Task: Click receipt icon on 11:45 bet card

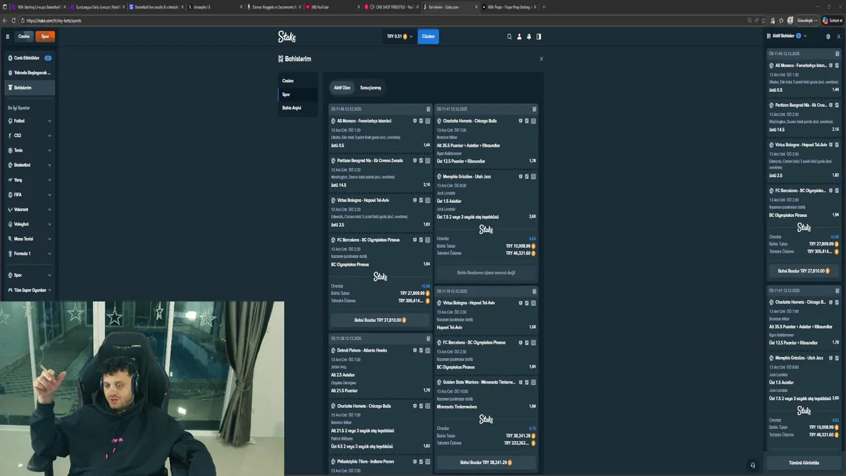Action: 428,109
